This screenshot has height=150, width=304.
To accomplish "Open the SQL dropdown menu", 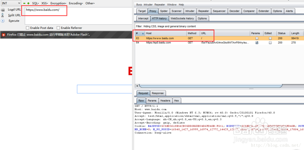I will click(36, 3).
